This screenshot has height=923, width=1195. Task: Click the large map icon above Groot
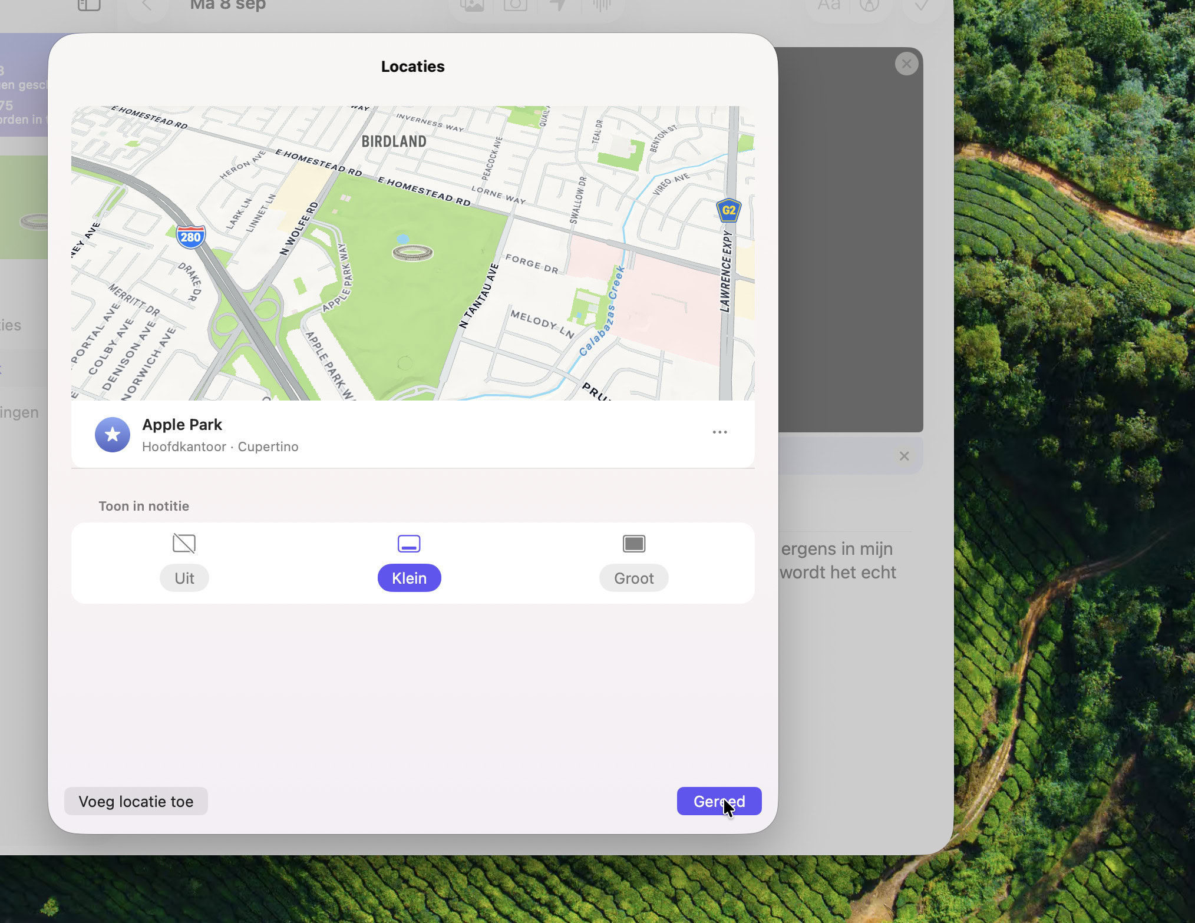pos(633,543)
